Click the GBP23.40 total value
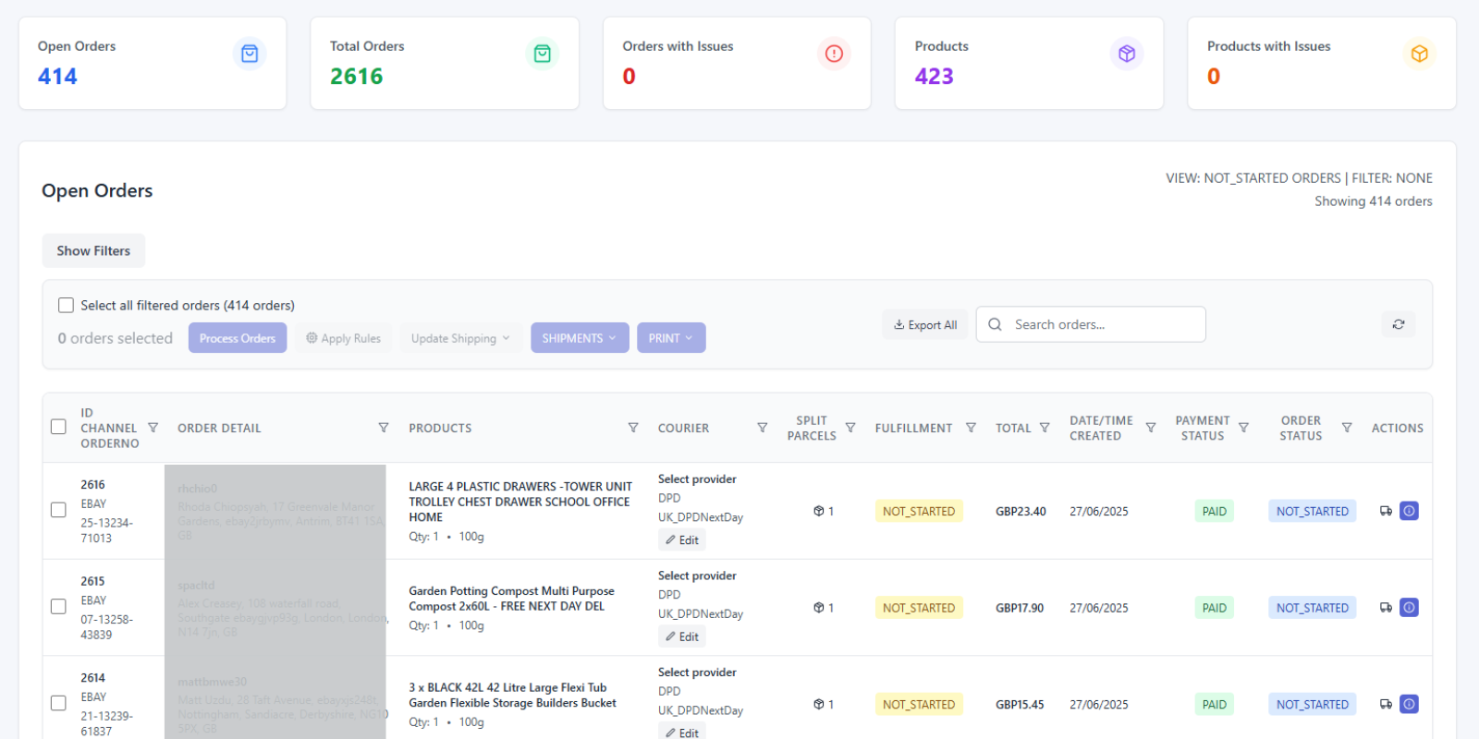Image resolution: width=1479 pixels, height=739 pixels. coord(1021,511)
